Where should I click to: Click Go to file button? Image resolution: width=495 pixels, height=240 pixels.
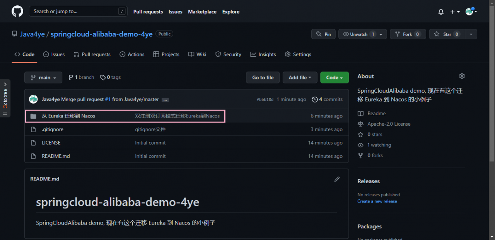pyautogui.click(x=263, y=77)
